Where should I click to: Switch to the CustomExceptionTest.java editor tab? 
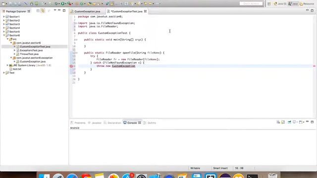(127, 11)
